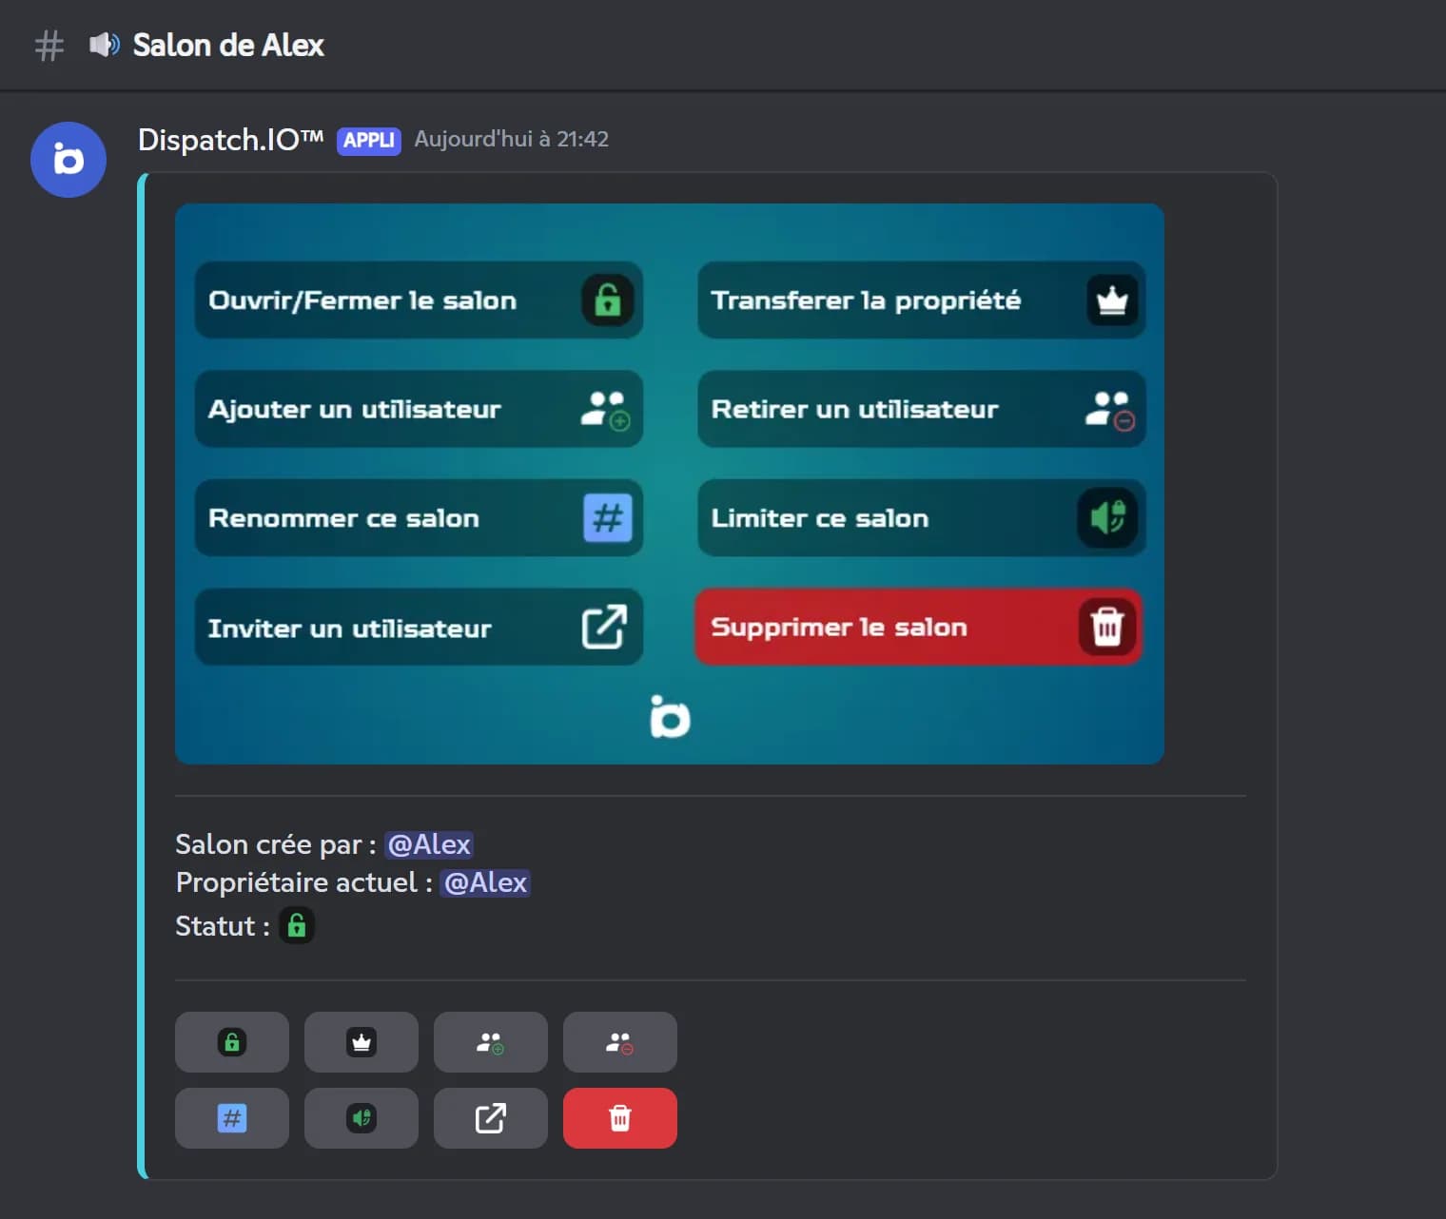Click the speaker icon beside Salon de Alex
Viewport: 1446px width, 1219px height.
click(x=105, y=45)
